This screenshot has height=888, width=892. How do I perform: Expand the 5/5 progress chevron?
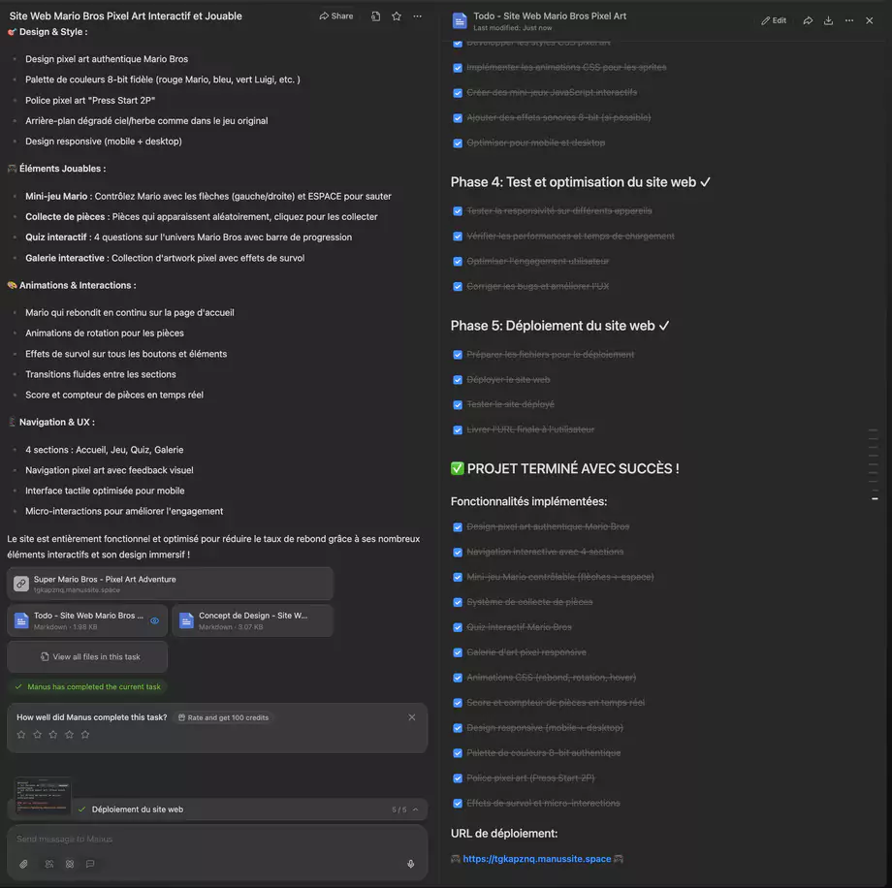415,809
